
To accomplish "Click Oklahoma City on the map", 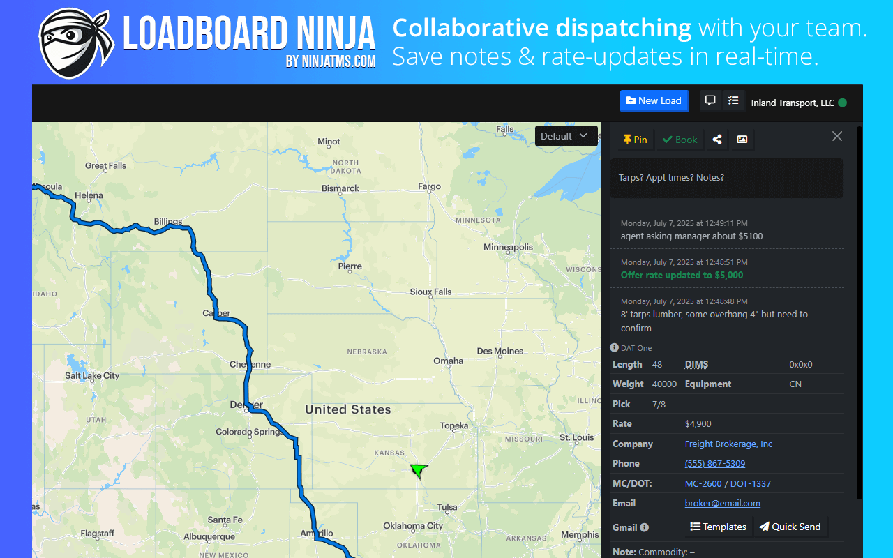I will click(x=413, y=526).
